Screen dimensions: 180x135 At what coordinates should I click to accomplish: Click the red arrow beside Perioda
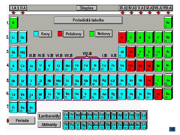8,120
